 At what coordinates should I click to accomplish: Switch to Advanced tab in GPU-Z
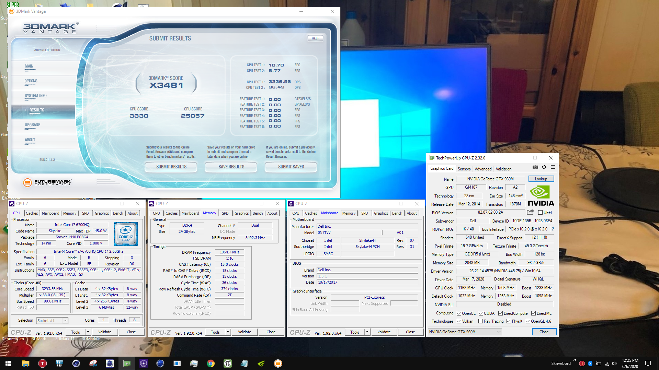point(483,169)
